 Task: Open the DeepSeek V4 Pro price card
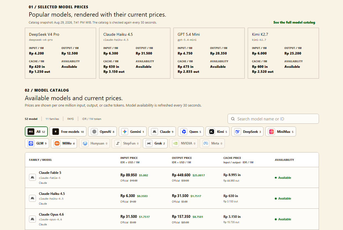[60, 53]
